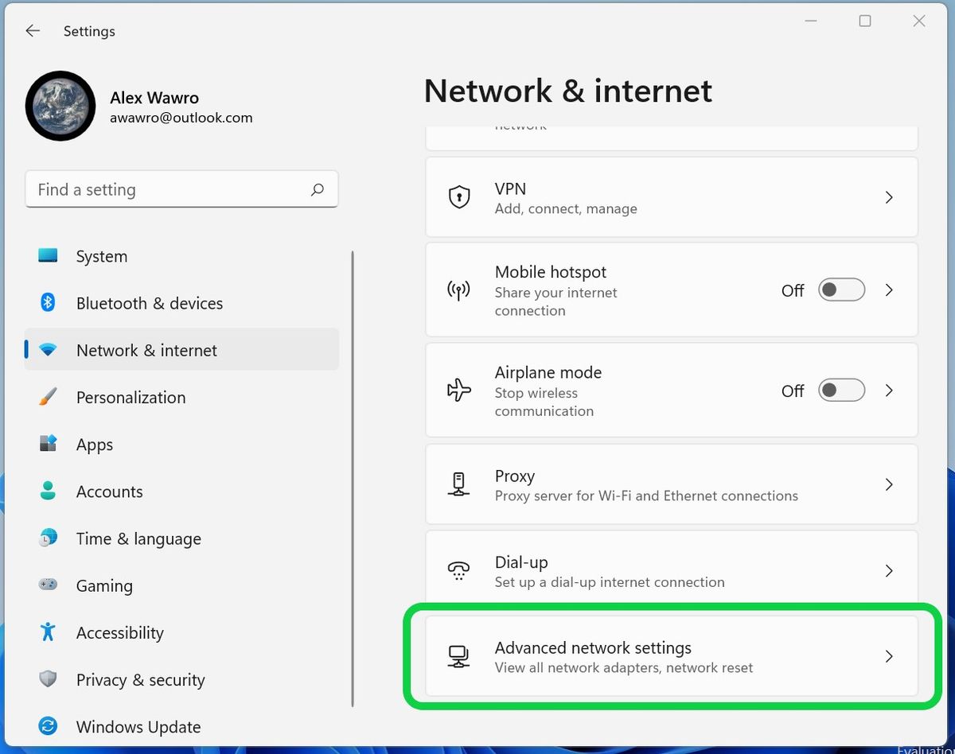The height and width of the screenshot is (754, 955).
Task: Open Windows Update from the sidebar
Action: coord(138,726)
